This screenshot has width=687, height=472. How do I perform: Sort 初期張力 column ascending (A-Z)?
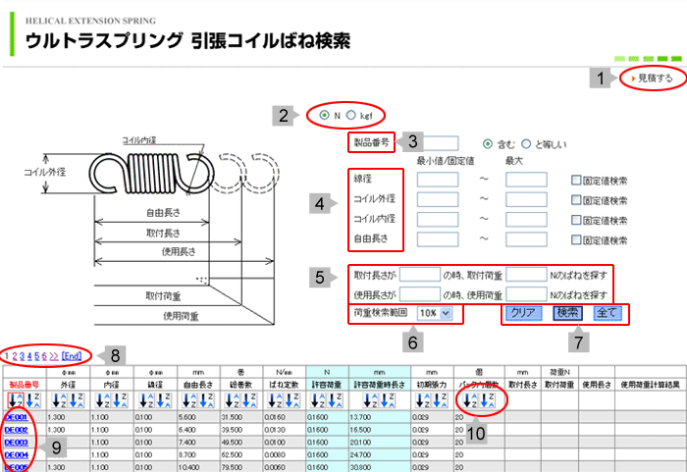click(423, 400)
